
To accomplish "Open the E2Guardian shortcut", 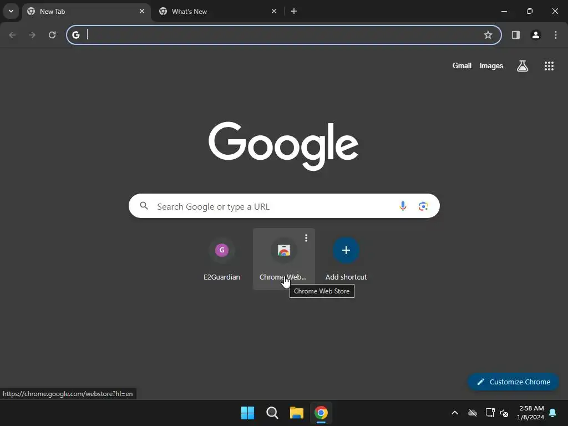I will point(222,259).
